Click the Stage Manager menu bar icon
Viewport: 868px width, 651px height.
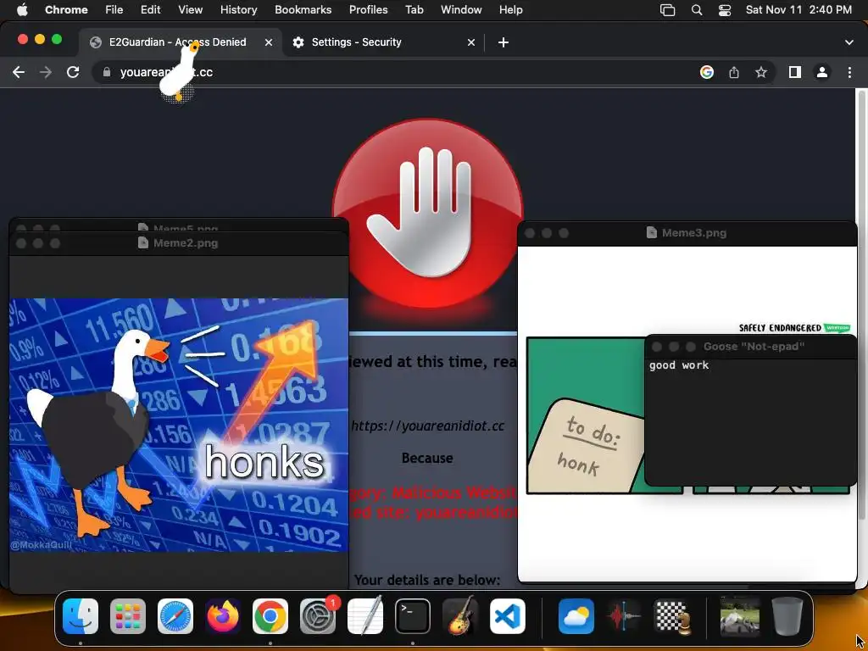(668, 10)
